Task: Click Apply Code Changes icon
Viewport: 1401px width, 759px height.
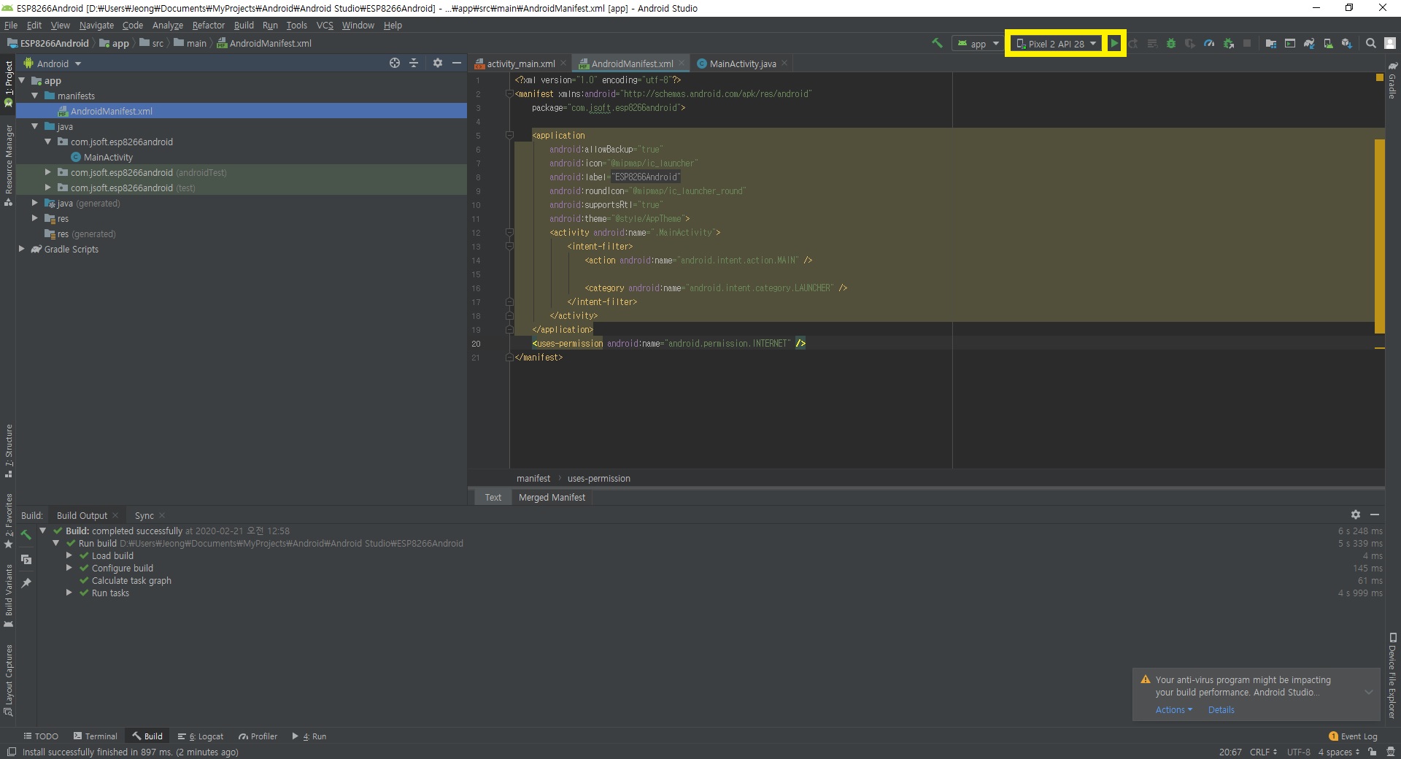Action: tap(1152, 44)
